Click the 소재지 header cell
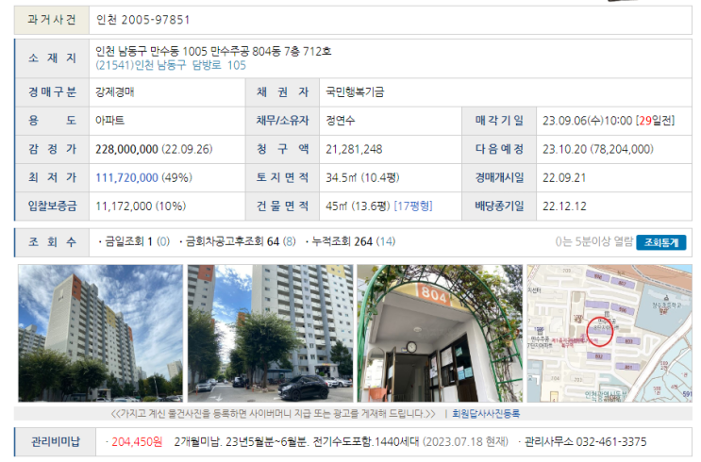 (x=52, y=58)
